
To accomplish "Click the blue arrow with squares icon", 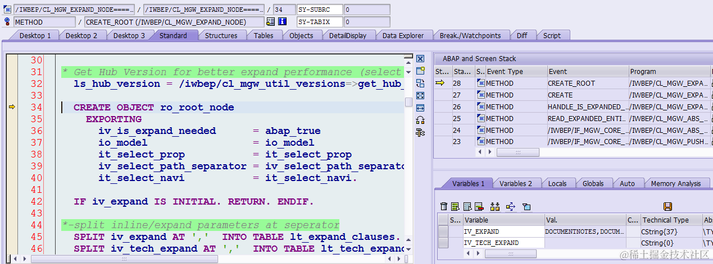I will [x=510, y=207].
